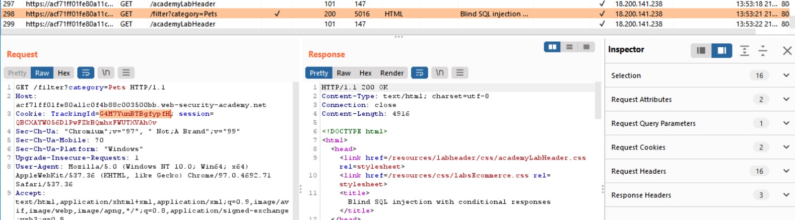Switch Request view to Pretty tab
The height and width of the screenshot is (220, 795).
coord(17,73)
